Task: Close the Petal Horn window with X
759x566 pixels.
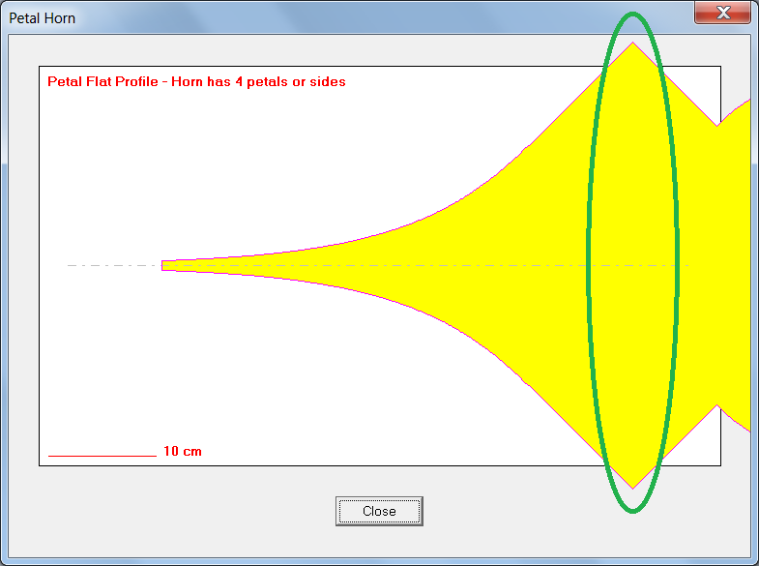Action: pos(722,13)
